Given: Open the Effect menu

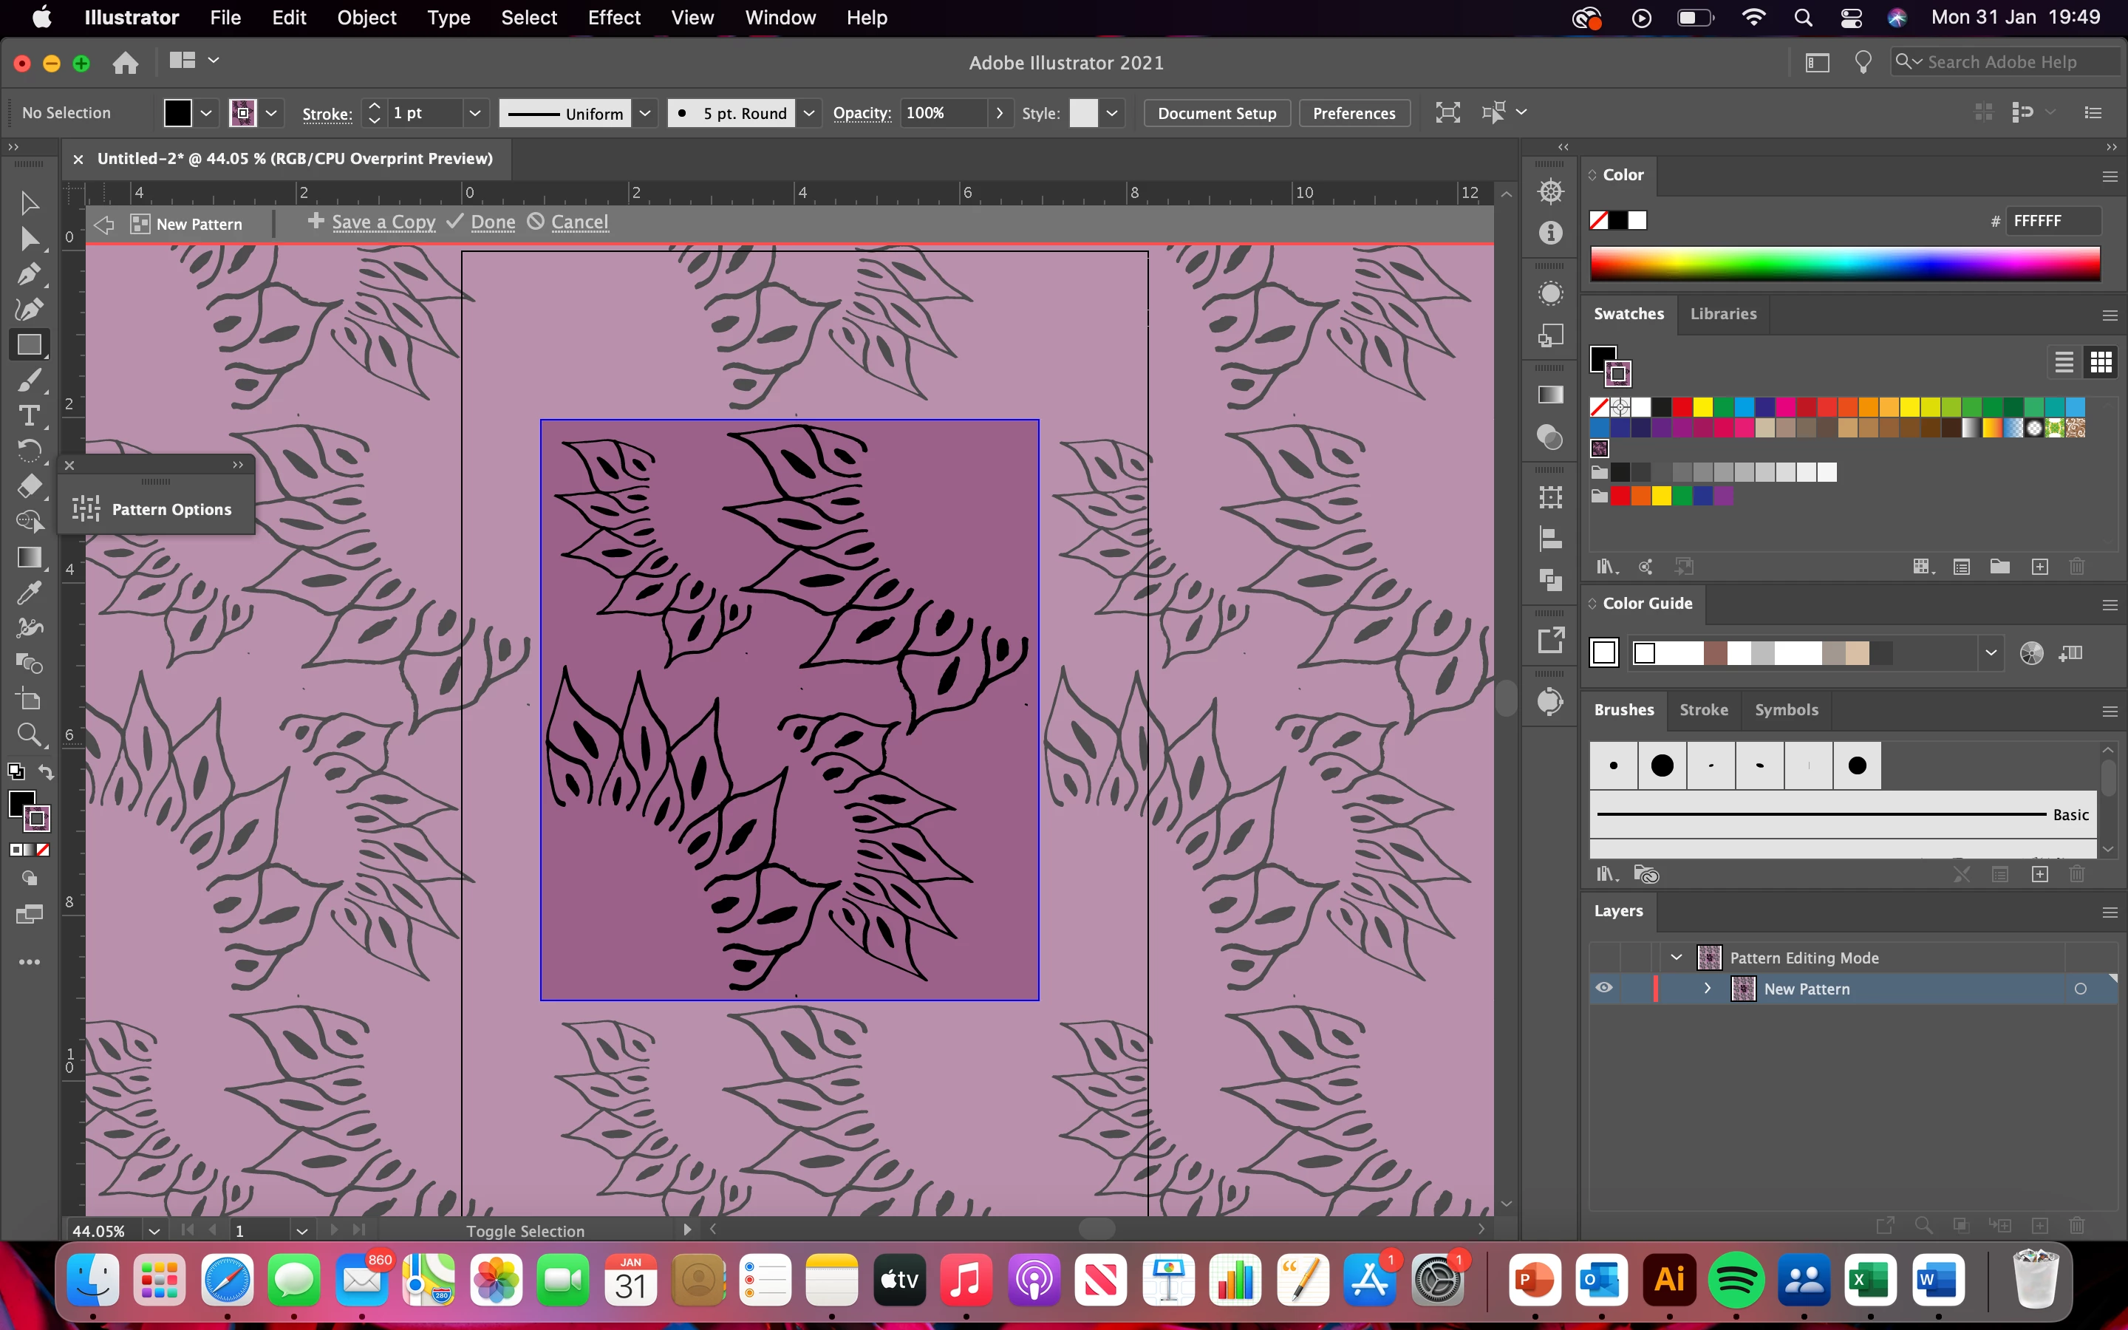Looking at the screenshot, I should 614,18.
